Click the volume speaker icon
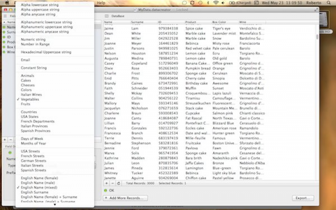 tap(223, 3)
